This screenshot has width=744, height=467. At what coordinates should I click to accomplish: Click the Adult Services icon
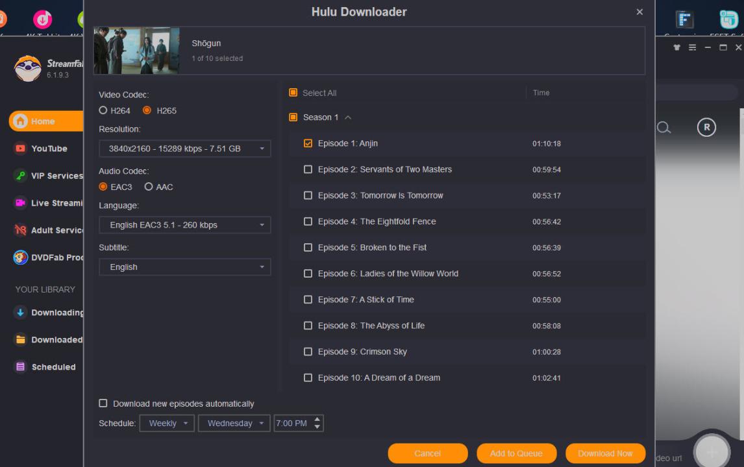pyautogui.click(x=20, y=230)
